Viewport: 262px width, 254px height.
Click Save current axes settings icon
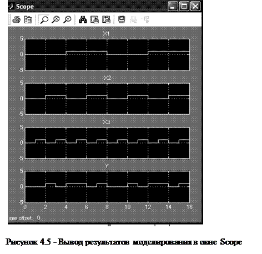94,19
